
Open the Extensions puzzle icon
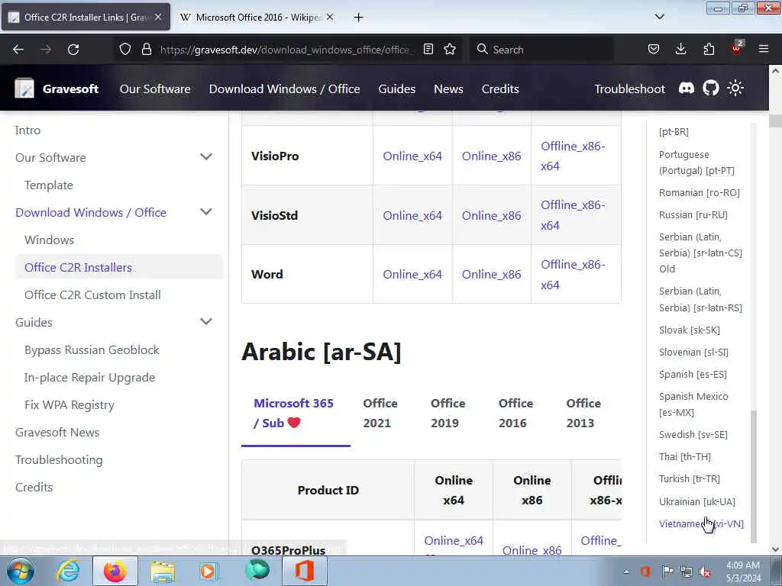click(x=709, y=50)
